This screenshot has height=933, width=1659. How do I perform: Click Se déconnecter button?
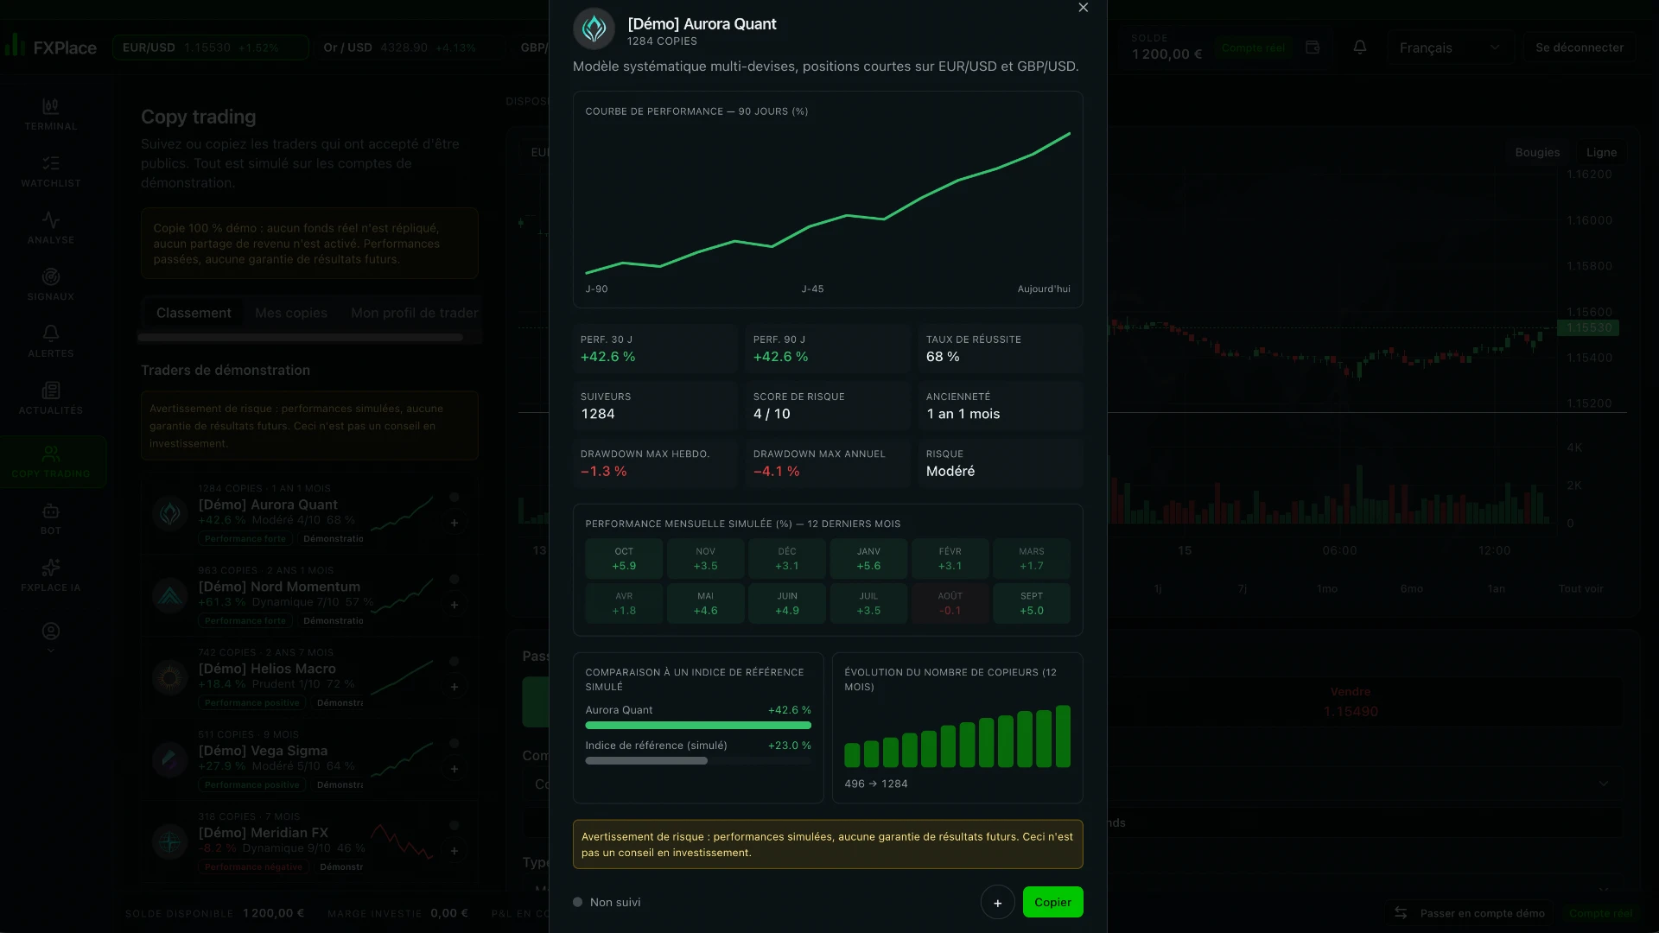pyautogui.click(x=1579, y=48)
